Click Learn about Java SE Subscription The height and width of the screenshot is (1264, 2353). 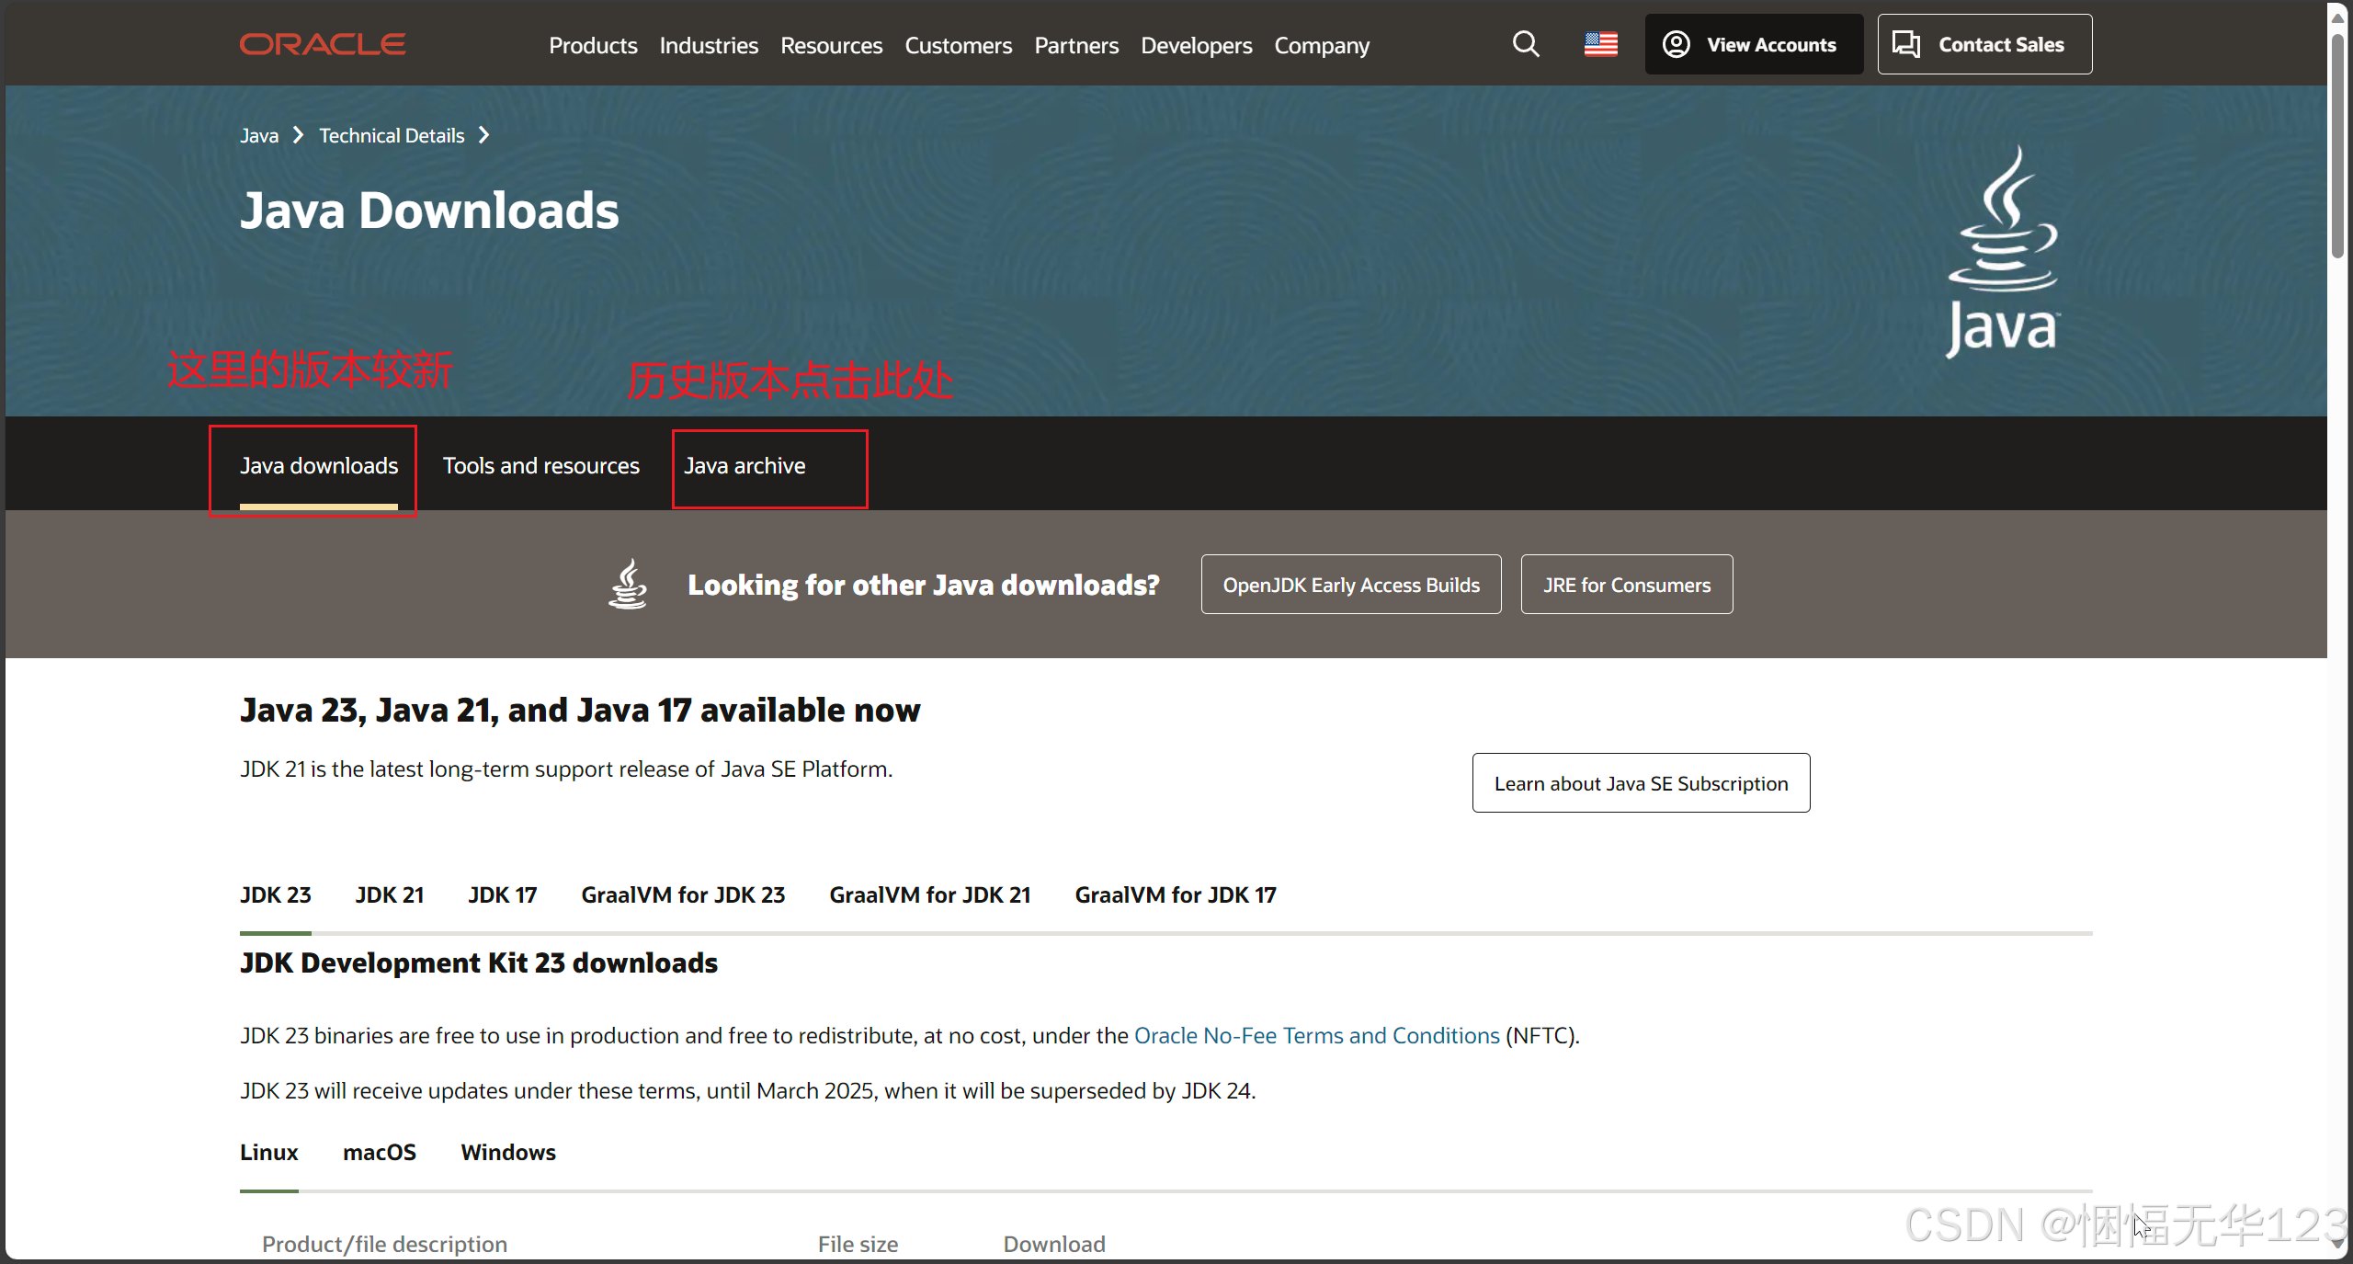tap(1641, 783)
